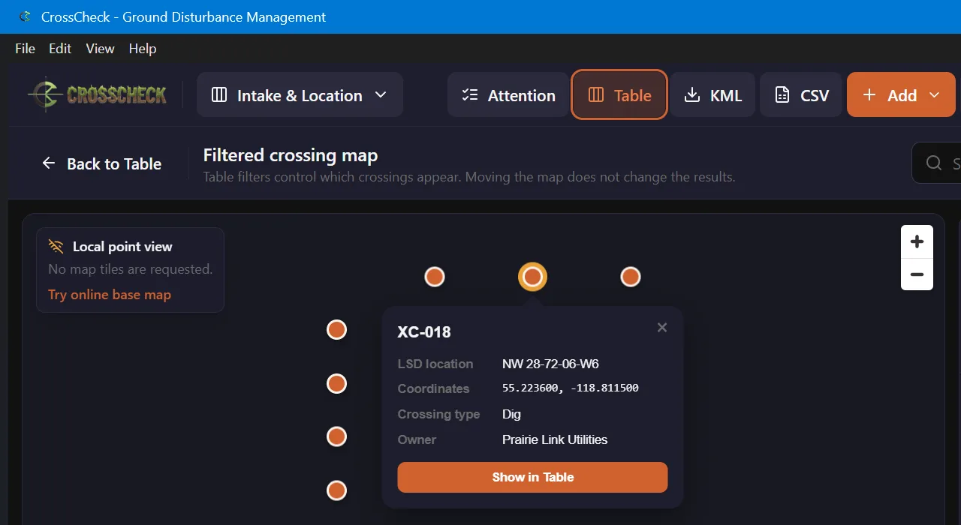Viewport: 961px width, 525px height.
Task: Click the Attention checklist icon
Action: pos(470,94)
